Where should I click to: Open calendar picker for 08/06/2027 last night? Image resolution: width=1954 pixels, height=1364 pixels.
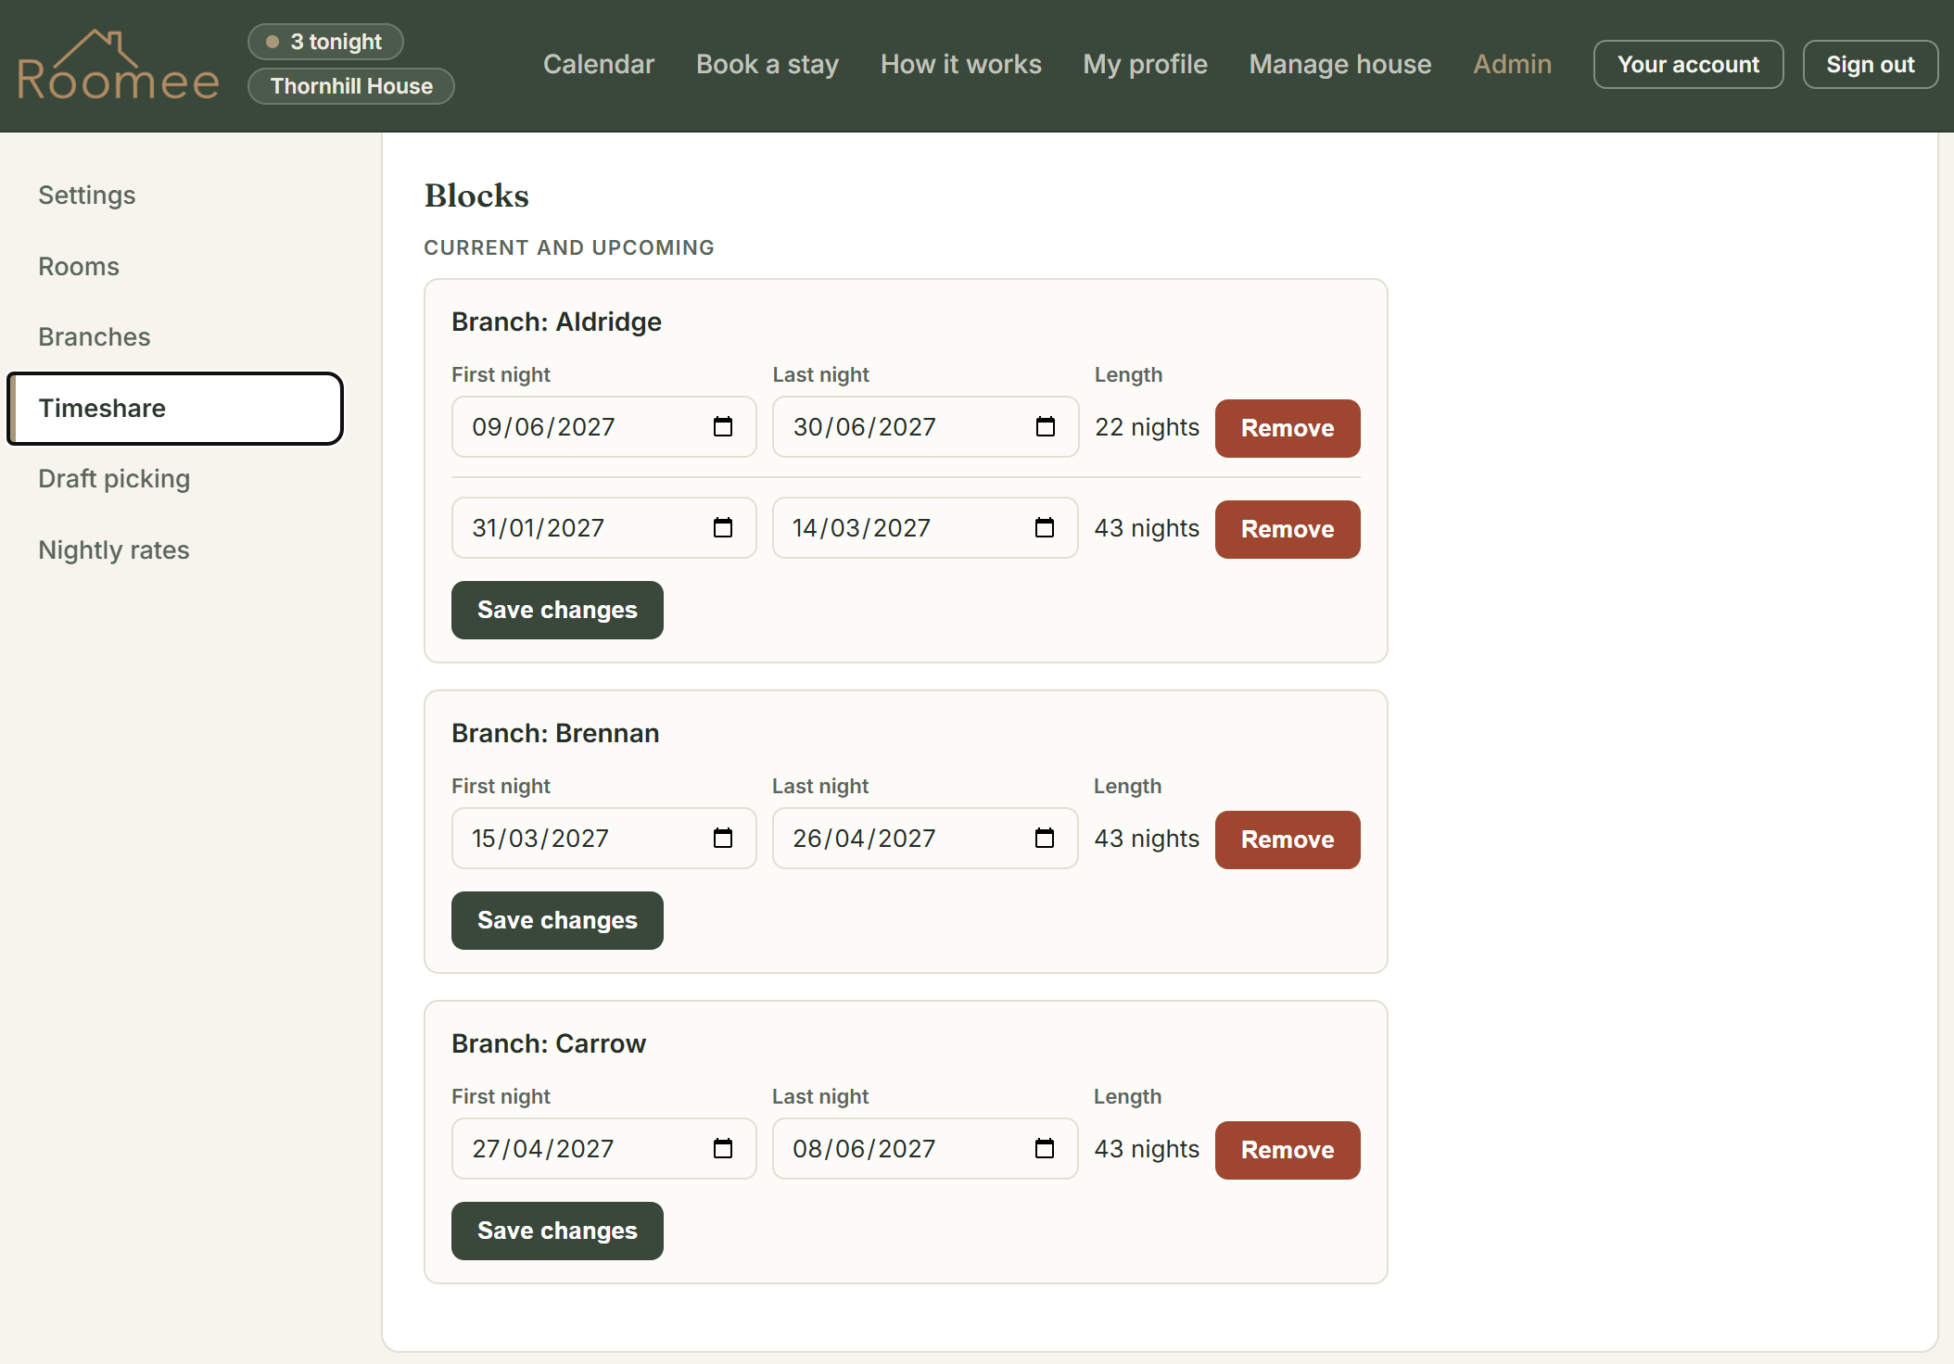pyautogui.click(x=1045, y=1149)
